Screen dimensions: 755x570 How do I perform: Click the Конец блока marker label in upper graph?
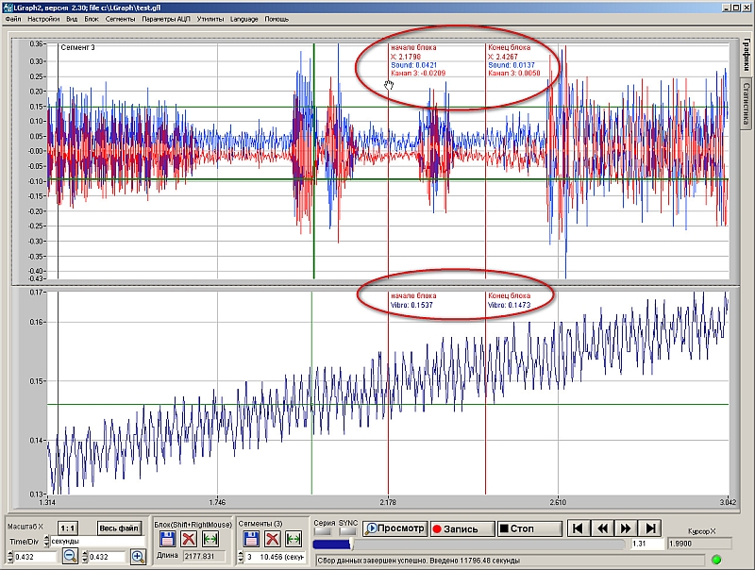tap(509, 47)
